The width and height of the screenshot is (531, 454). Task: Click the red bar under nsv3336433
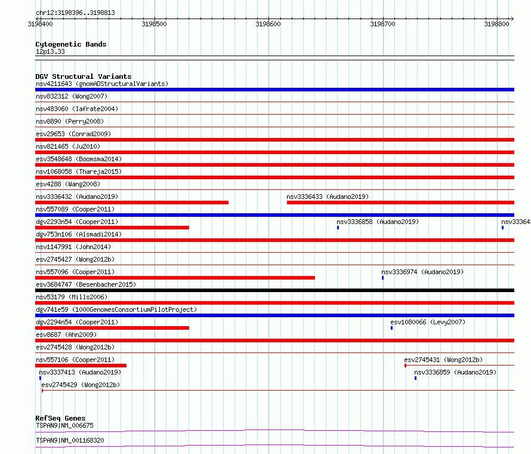click(x=400, y=203)
